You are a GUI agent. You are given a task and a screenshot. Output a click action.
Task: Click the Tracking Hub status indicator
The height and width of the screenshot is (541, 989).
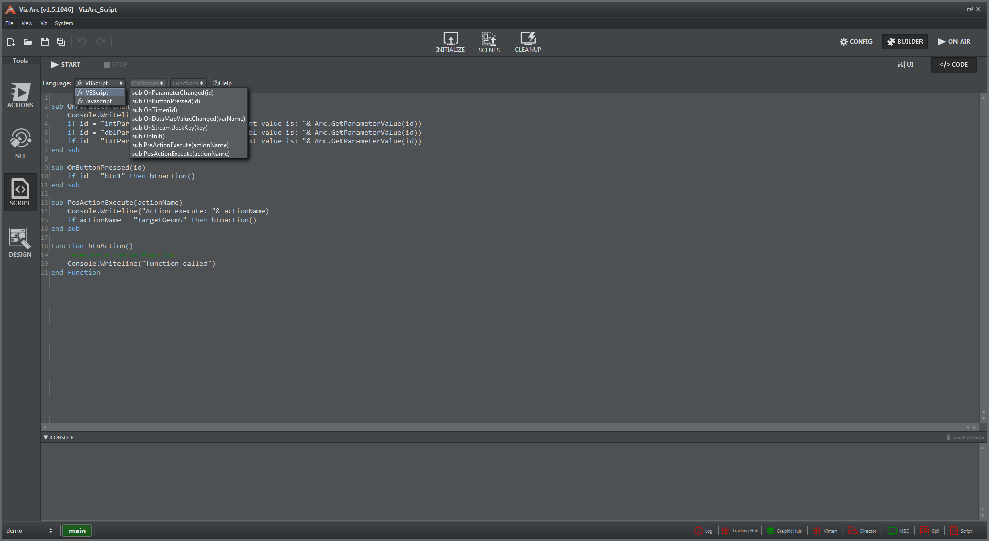click(x=740, y=531)
